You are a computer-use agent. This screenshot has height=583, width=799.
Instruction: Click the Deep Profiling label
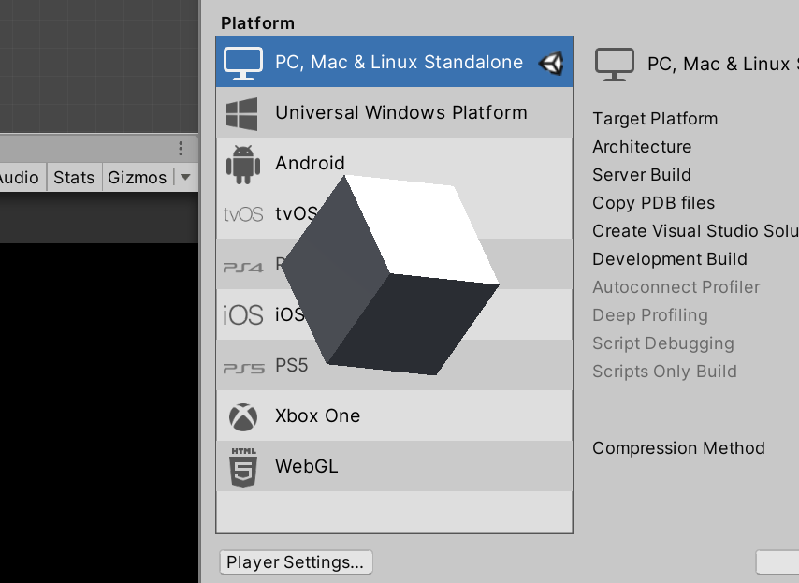pos(649,315)
